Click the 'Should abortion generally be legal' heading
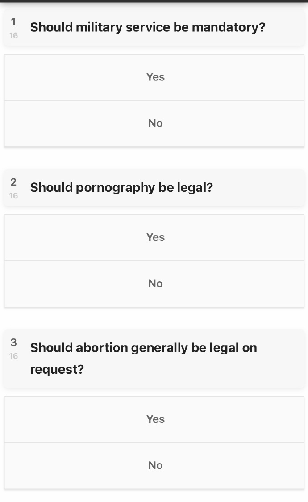Image resolution: width=308 pixels, height=502 pixels. tap(143, 348)
